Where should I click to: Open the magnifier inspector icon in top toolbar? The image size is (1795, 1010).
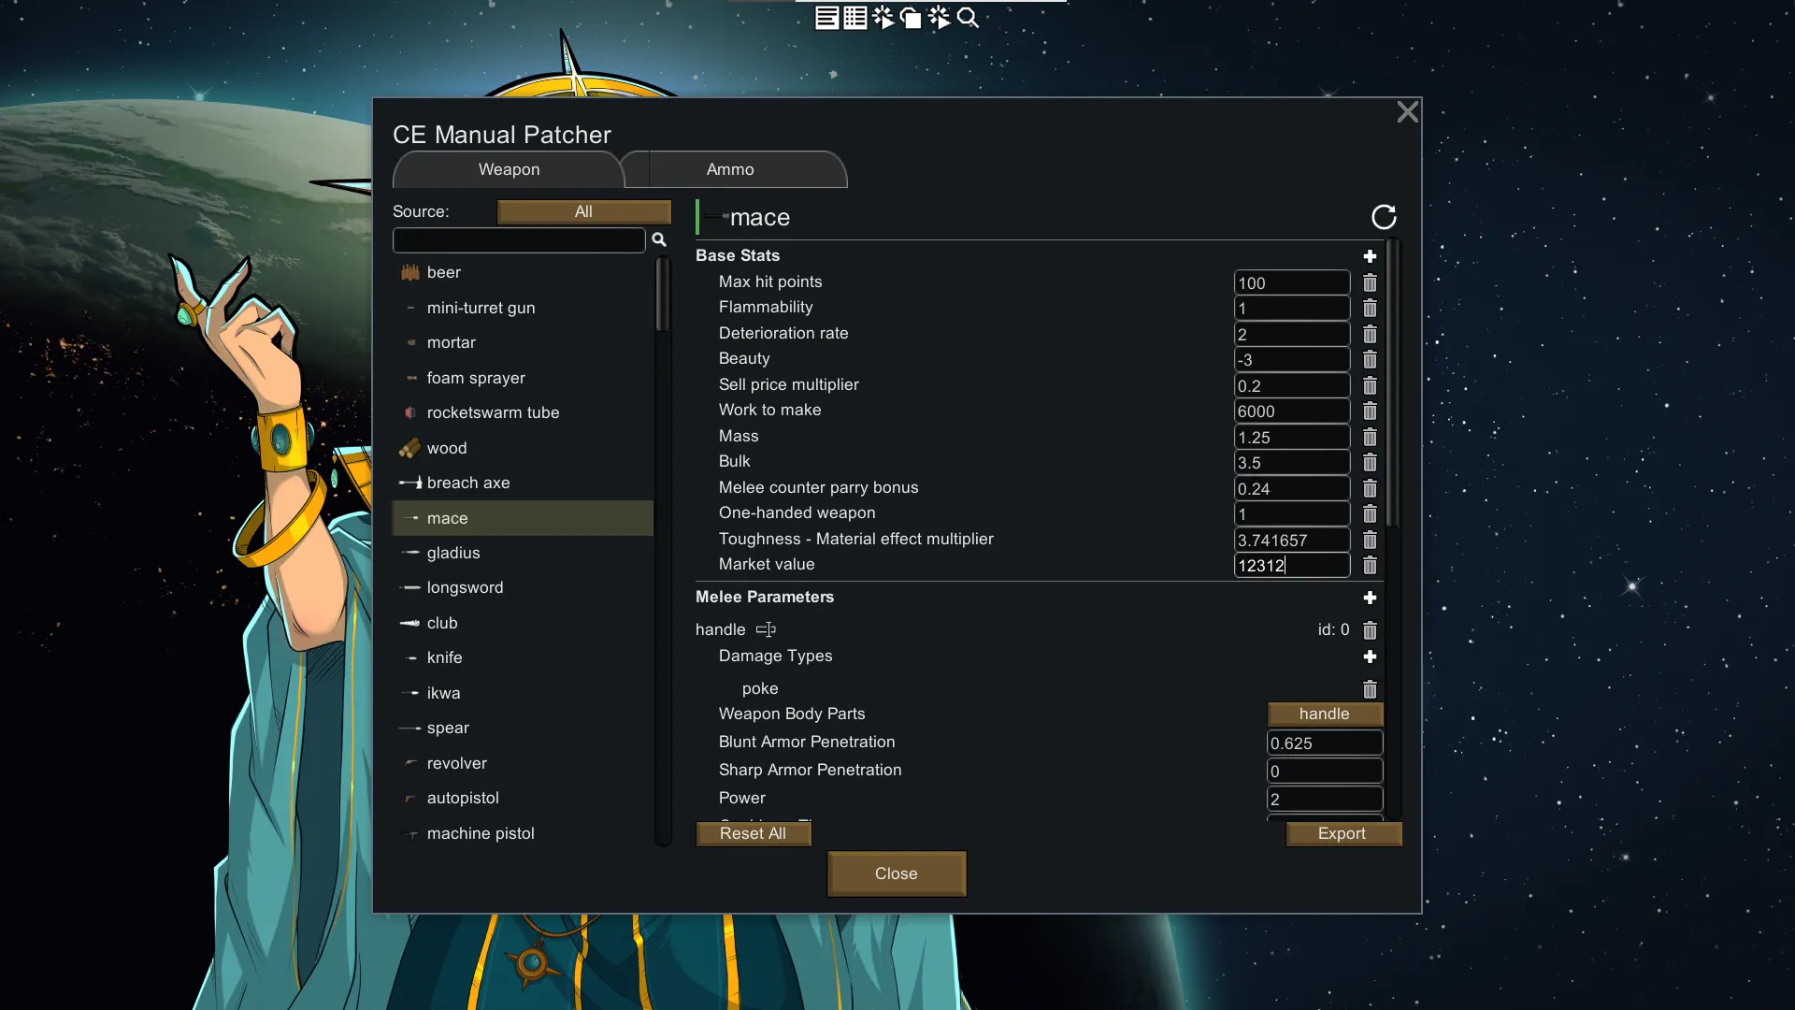(x=969, y=18)
